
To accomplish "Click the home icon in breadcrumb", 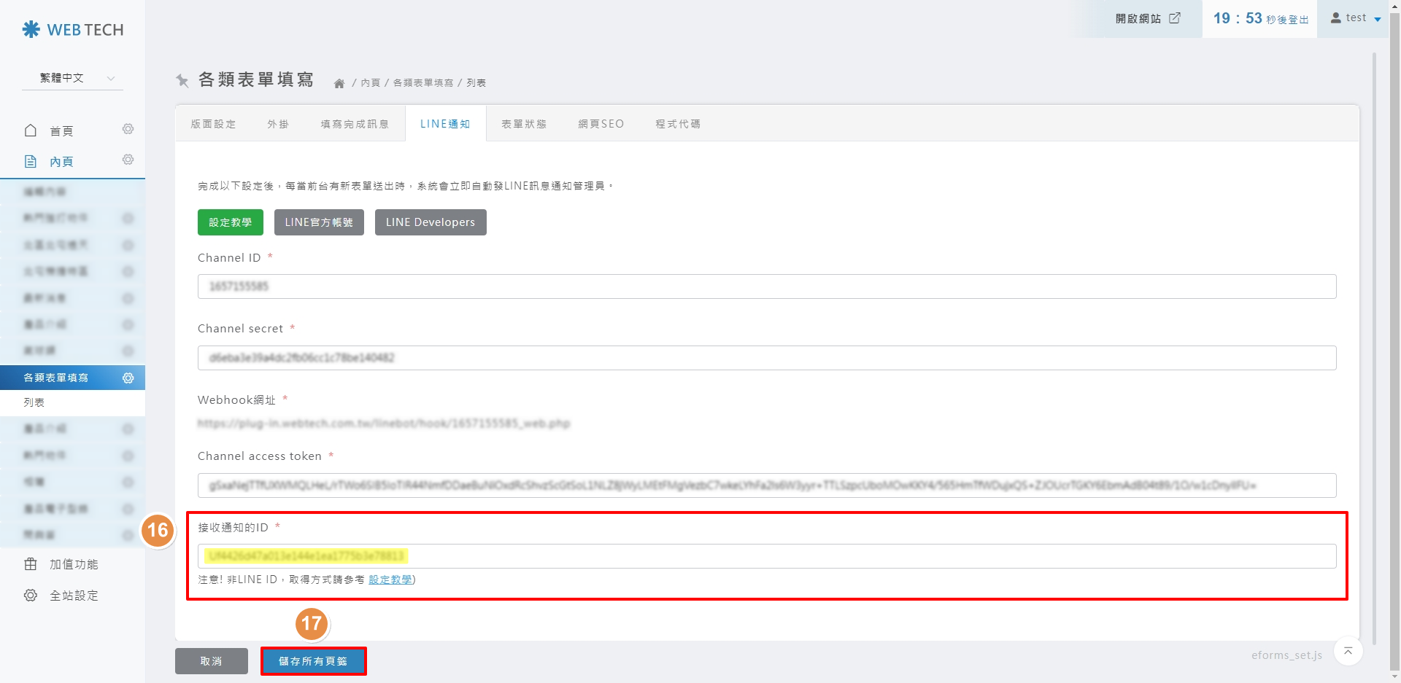I will click(339, 83).
